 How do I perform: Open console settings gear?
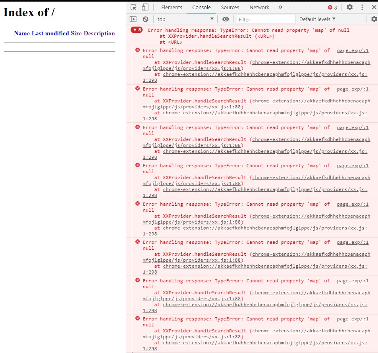(x=374, y=19)
